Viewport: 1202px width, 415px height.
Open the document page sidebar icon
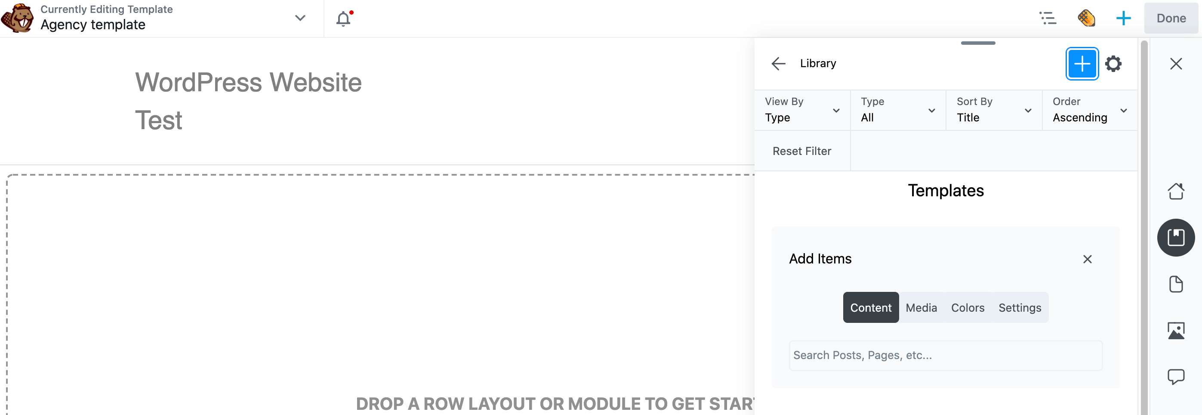(x=1176, y=284)
